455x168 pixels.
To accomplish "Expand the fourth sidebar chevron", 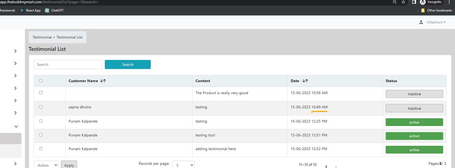I will 15,88.
